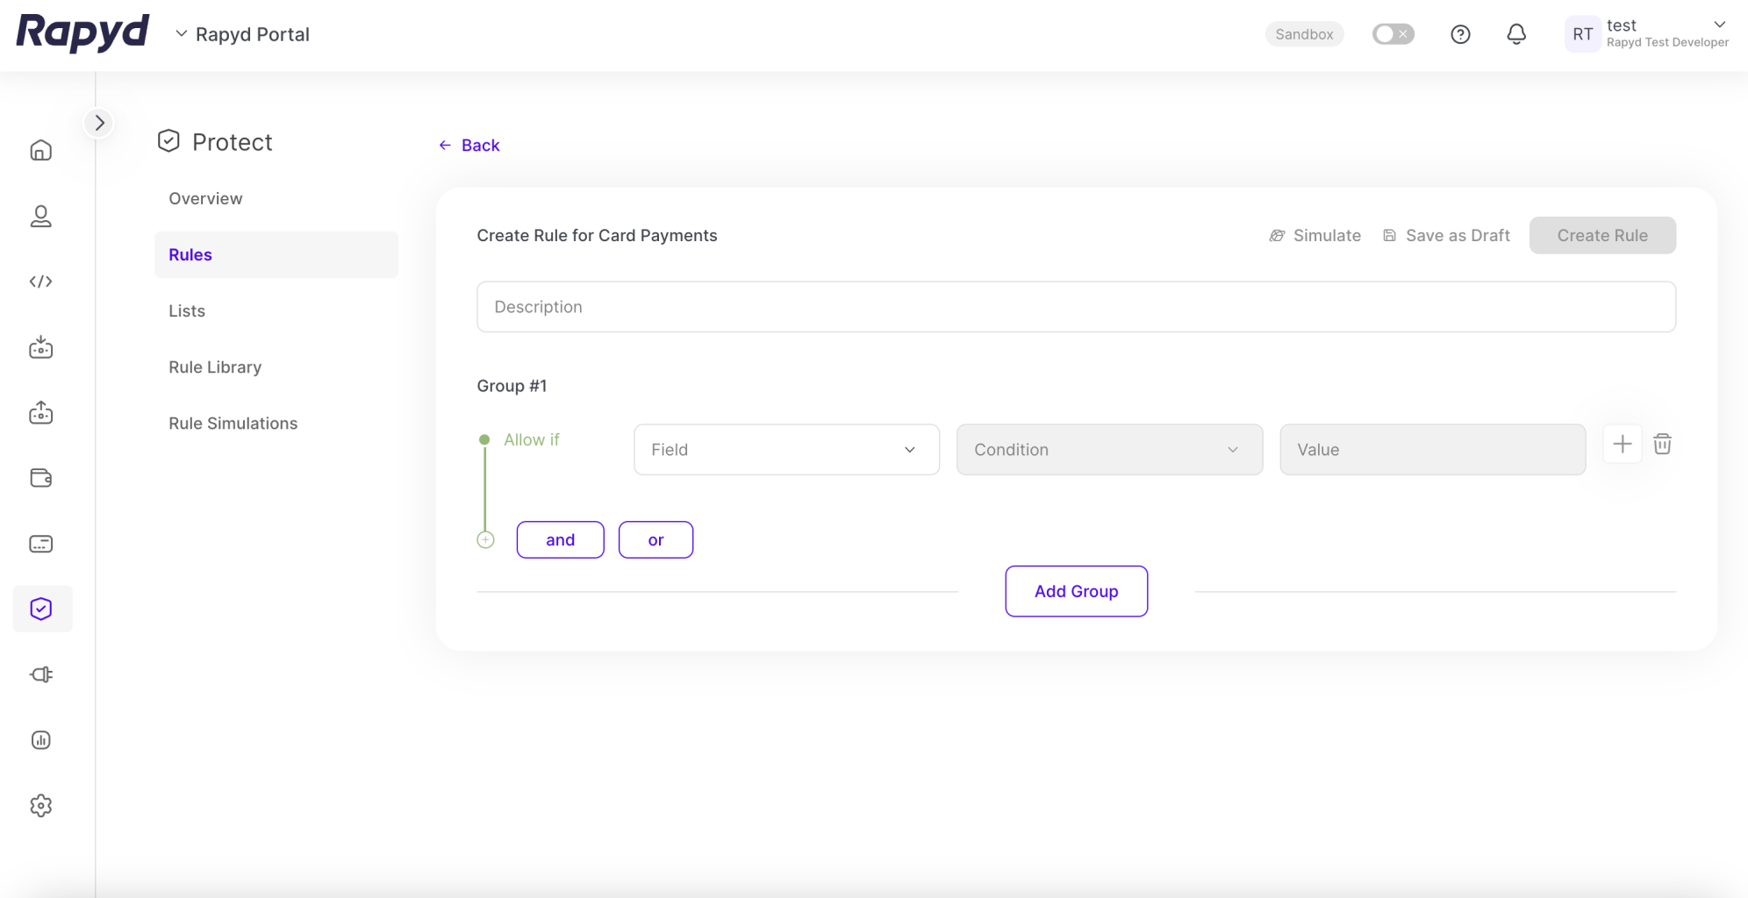This screenshot has height=898, width=1748.
Task: Toggle the Sandbox mode switch
Action: (x=1393, y=34)
